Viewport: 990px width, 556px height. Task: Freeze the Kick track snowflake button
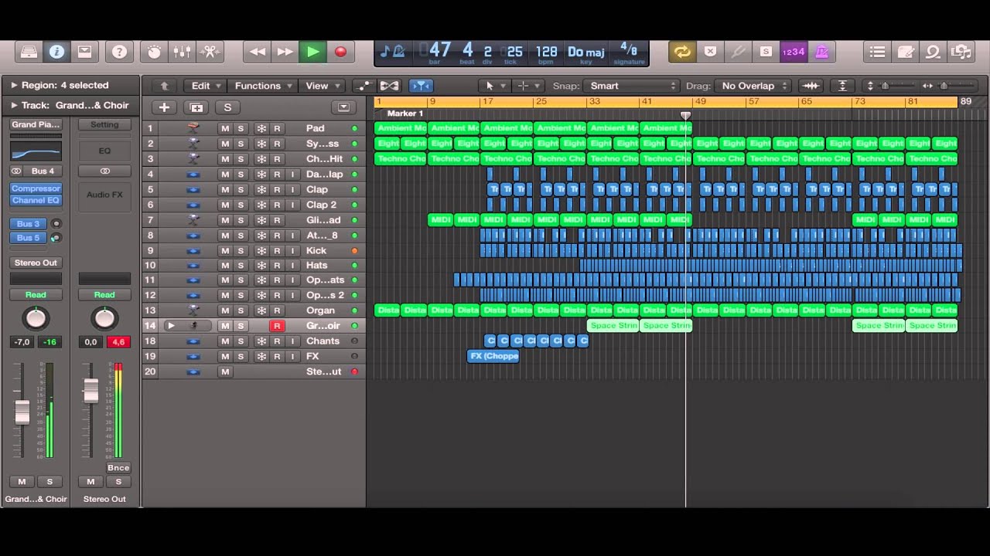point(261,250)
